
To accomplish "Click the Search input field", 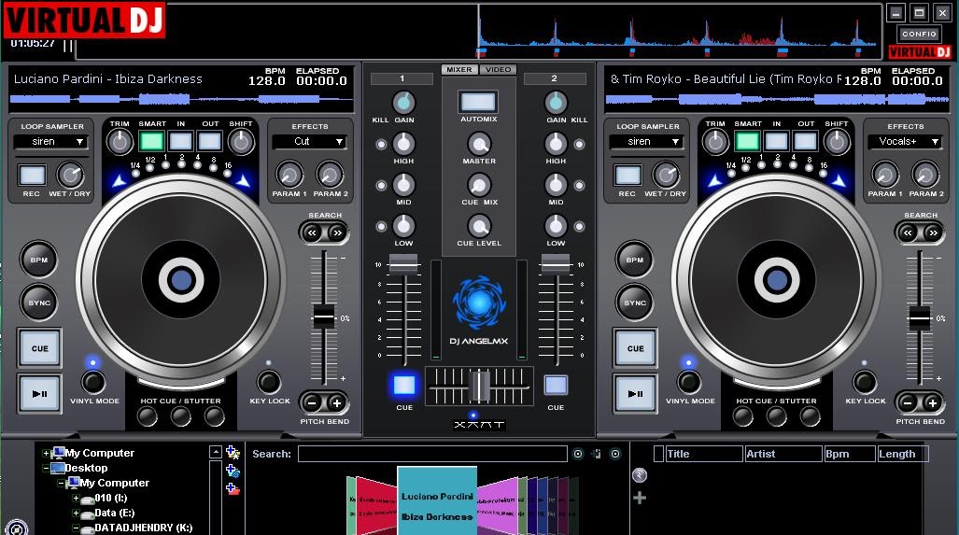I will 432,454.
